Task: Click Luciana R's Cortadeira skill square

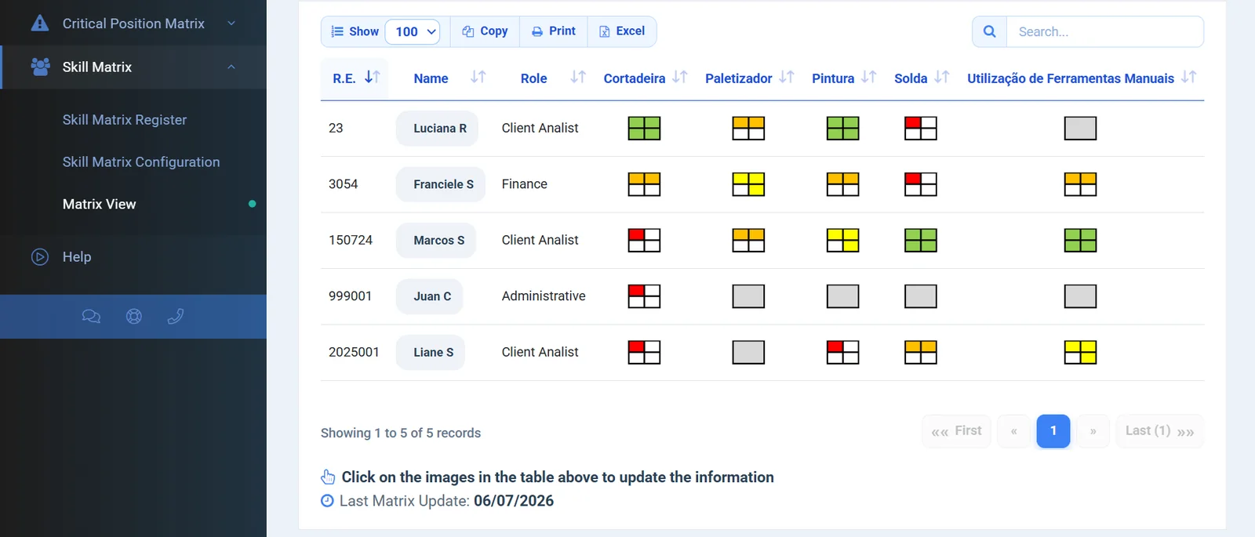Action: point(644,128)
